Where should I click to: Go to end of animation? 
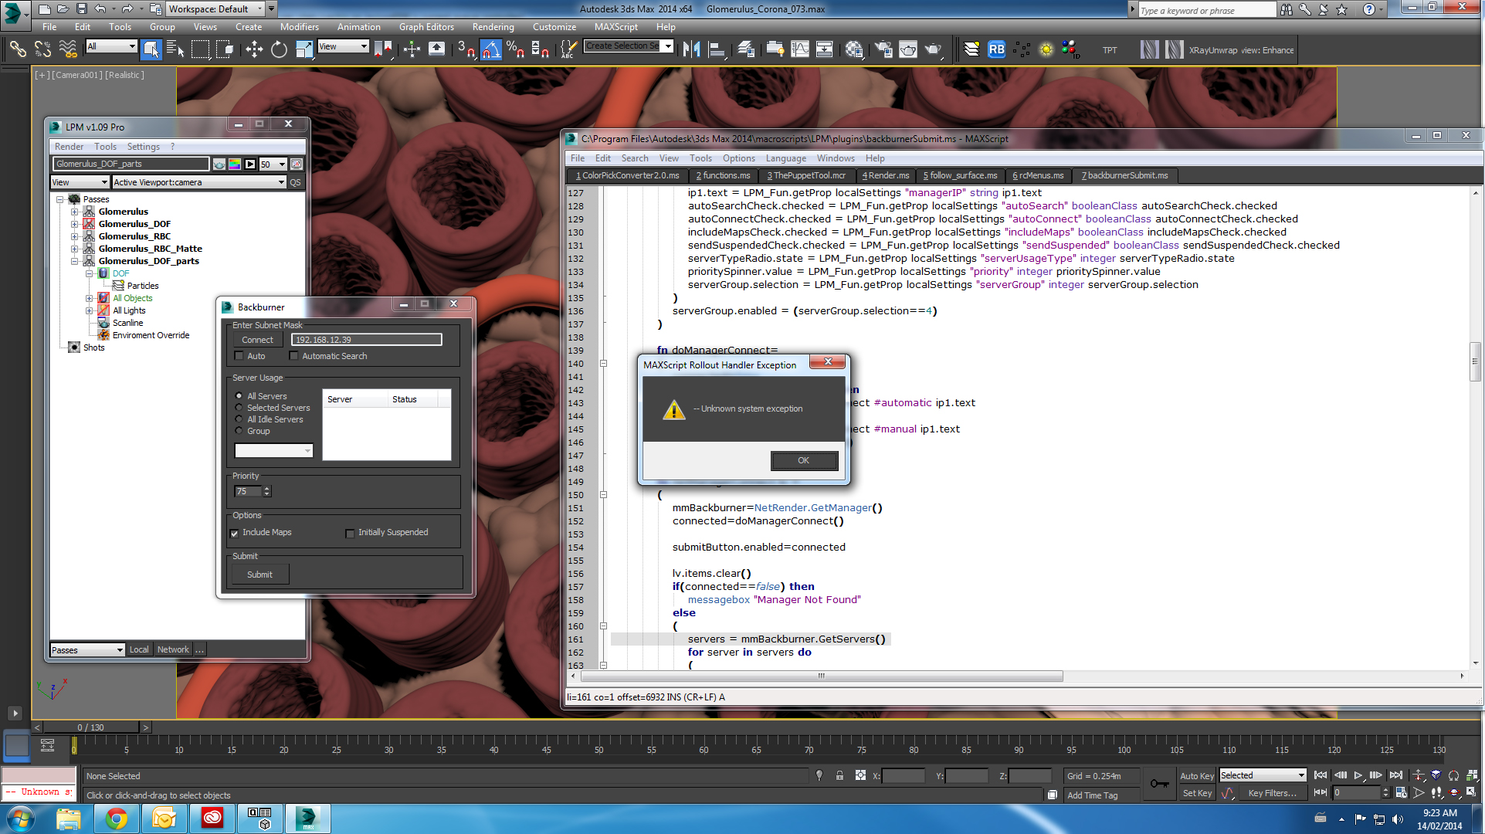(1395, 775)
